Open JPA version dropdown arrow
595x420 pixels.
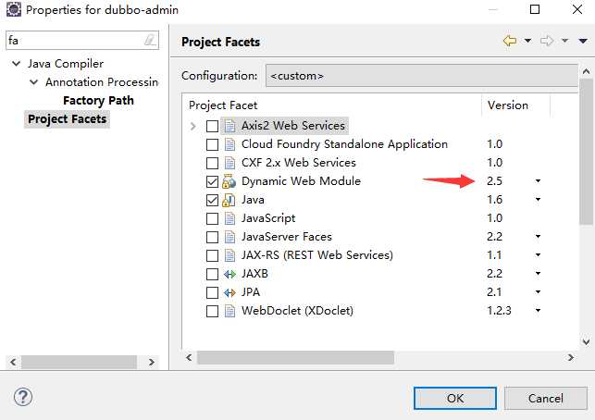coord(538,292)
